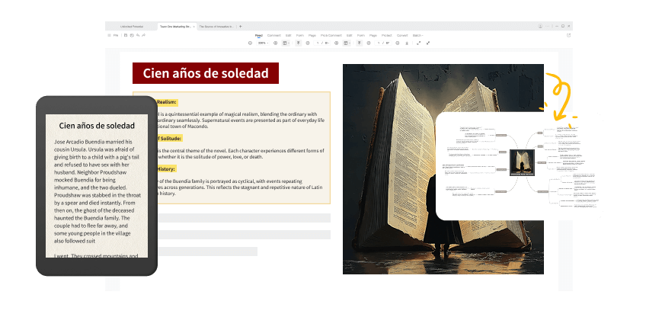This screenshot has width=646, height=314.
Task: Redo the last action
Action: pyautogui.click(x=144, y=35)
